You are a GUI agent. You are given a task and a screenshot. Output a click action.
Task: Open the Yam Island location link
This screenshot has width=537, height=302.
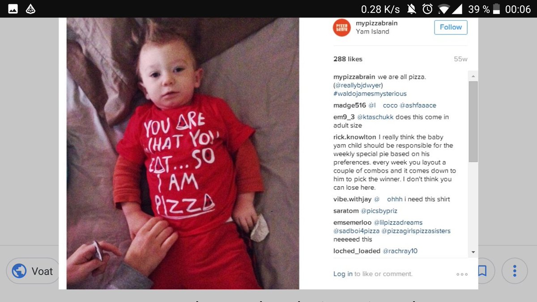[372, 31]
